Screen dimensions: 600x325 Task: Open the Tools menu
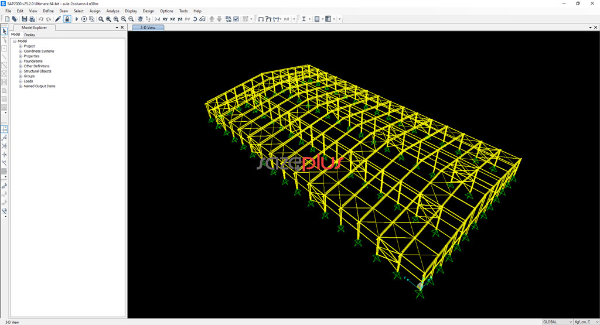click(x=183, y=11)
